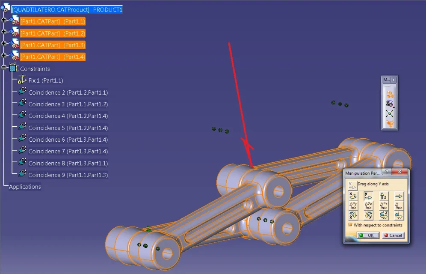Screen dimensions: 426x274
Task: Expand the Part1.2 tree node
Action: point(3,32)
